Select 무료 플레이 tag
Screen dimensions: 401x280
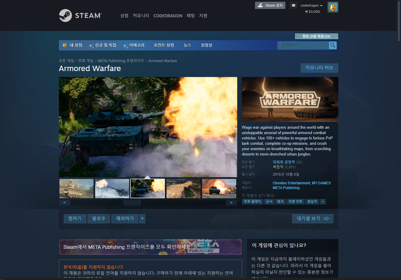(x=253, y=202)
